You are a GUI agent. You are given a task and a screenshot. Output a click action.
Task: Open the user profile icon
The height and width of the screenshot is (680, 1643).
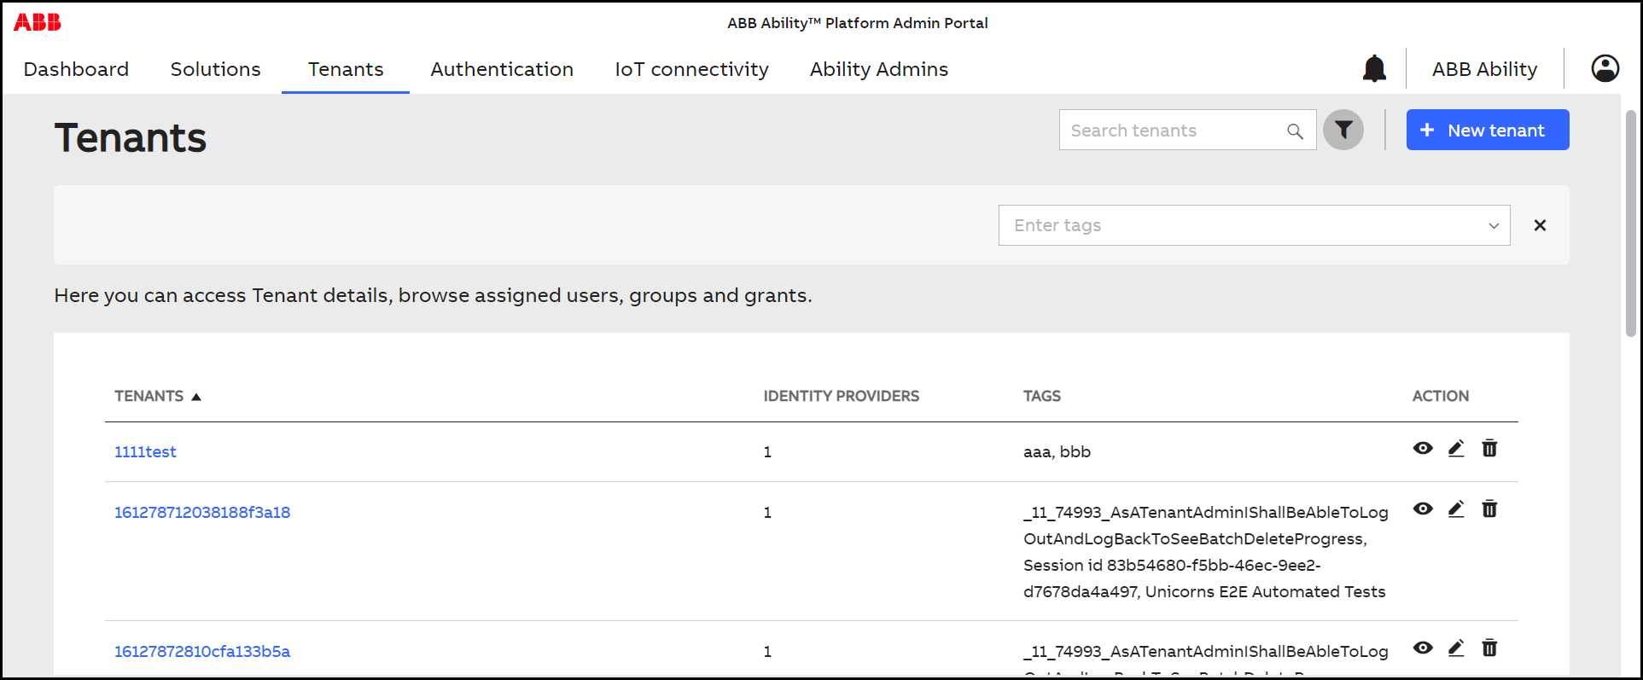point(1605,68)
